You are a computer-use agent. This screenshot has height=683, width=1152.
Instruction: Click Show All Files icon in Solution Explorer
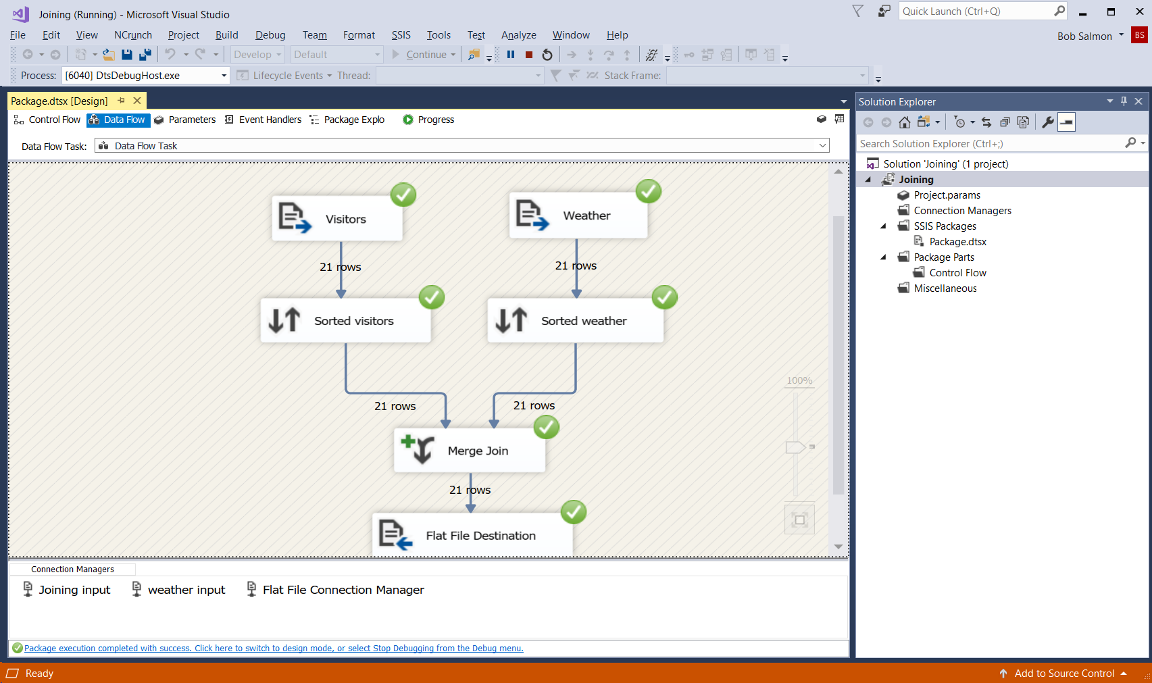coord(1023,122)
